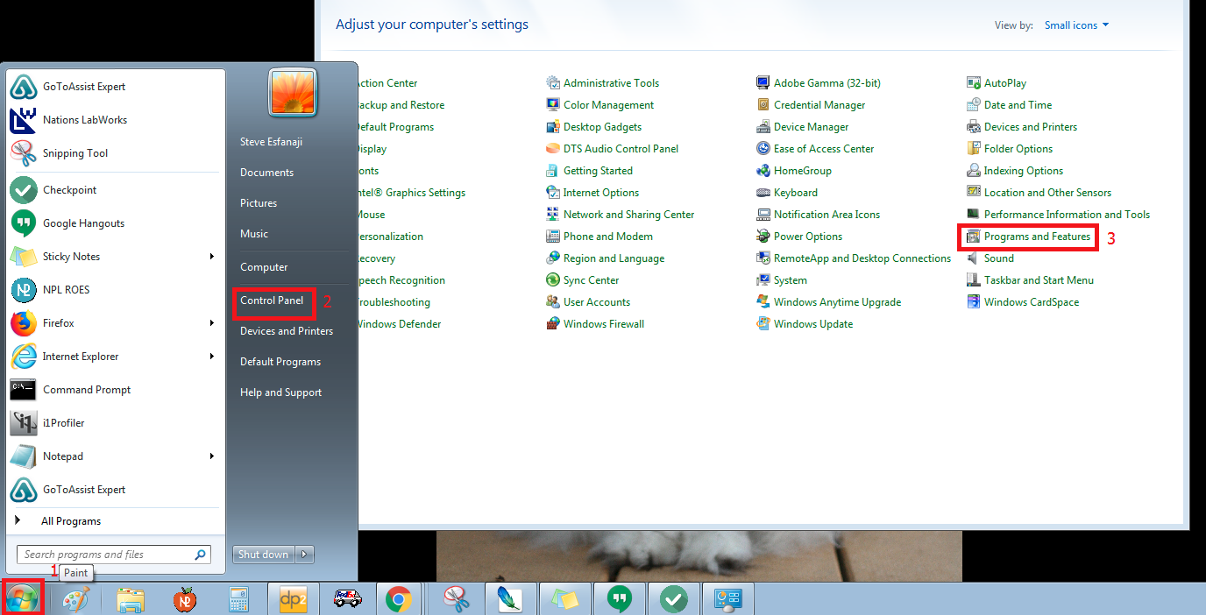This screenshot has width=1206, height=615.
Task: Open the calculator icon on taskbar
Action: pos(238,600)
